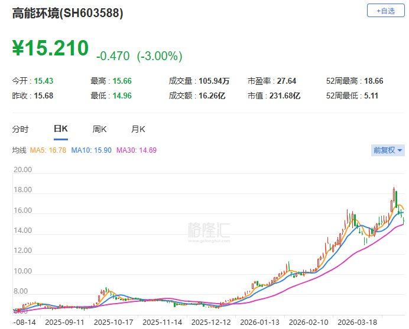Click the 2026-01-13 date axis label
Image resolution: width=409 pixels, height=329 pixels.
click(x=260, y=323)
